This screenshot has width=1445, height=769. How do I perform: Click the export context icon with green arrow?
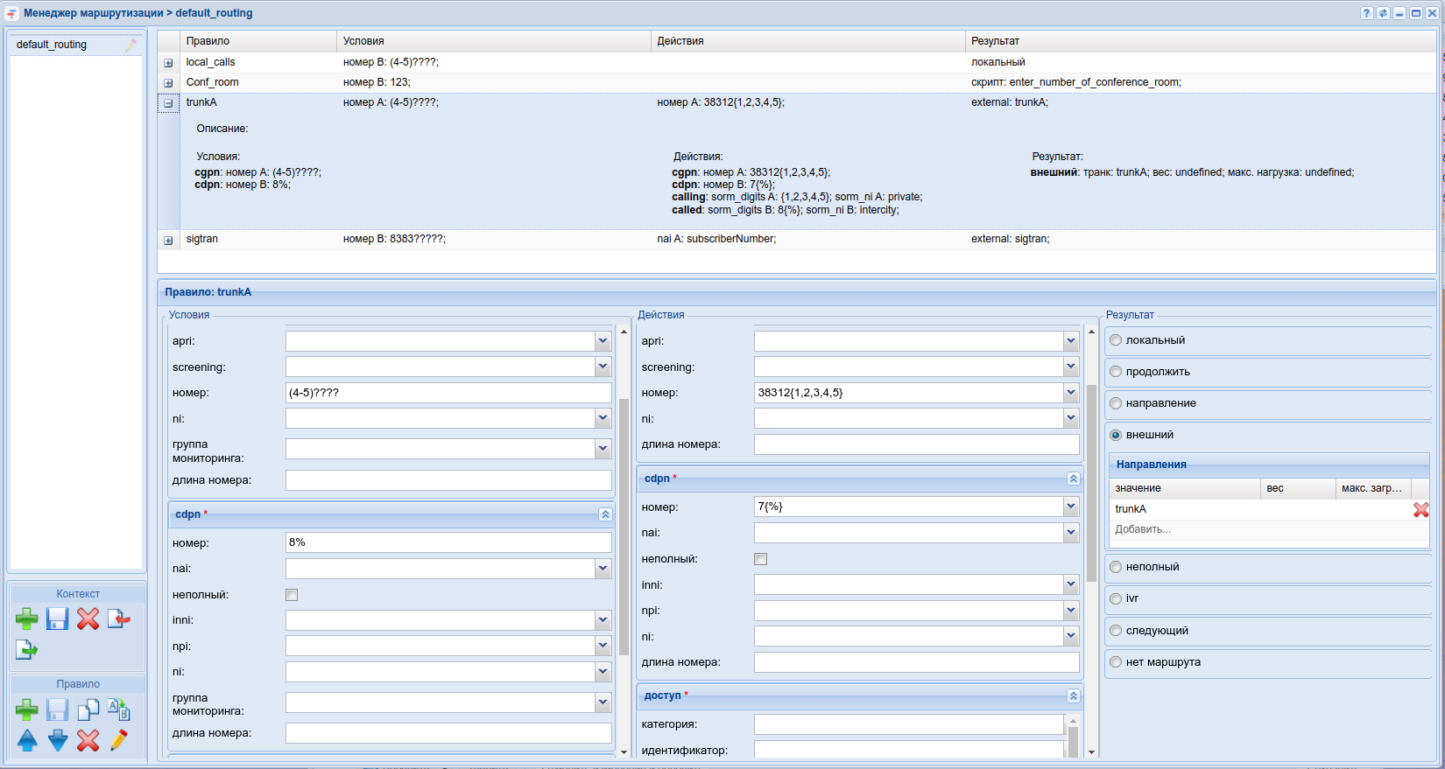click(27, 650)
